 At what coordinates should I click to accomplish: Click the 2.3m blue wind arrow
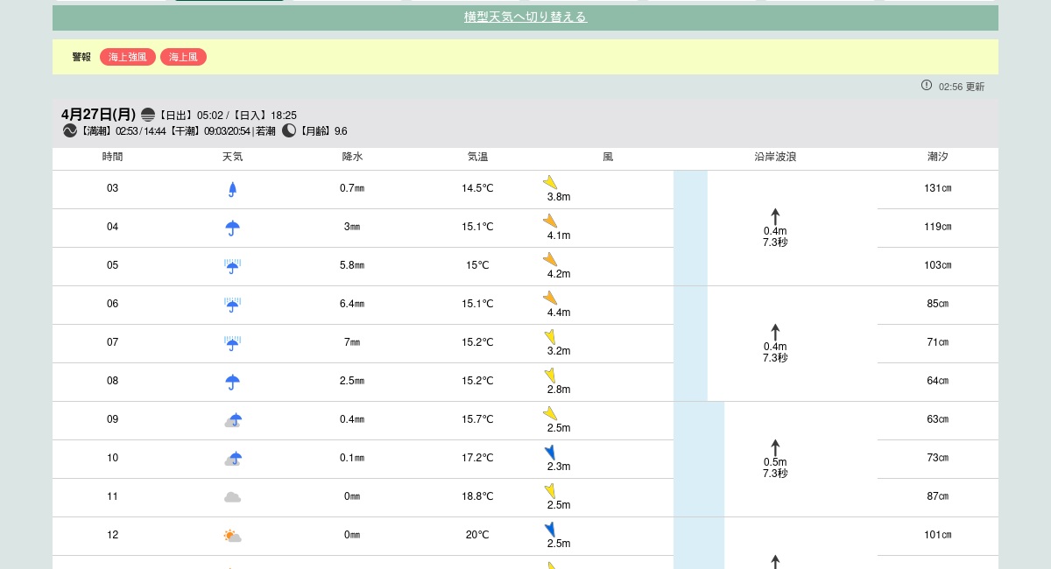[x=550, y=453]
